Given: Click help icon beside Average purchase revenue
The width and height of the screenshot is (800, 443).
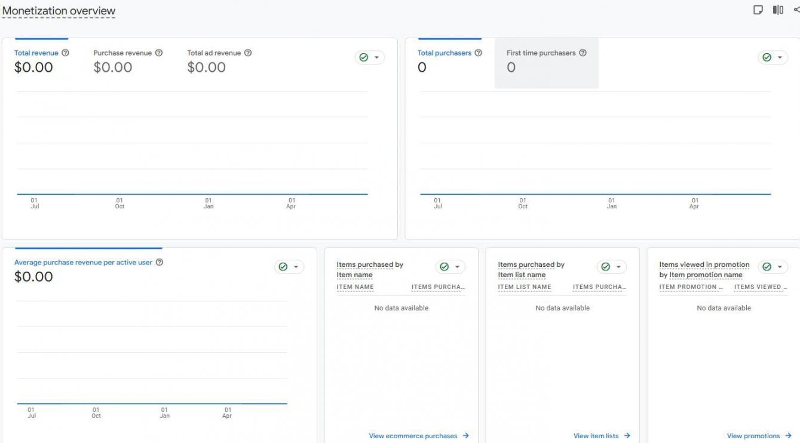Looking at the screenshot, I should click(x=160, y=262).
